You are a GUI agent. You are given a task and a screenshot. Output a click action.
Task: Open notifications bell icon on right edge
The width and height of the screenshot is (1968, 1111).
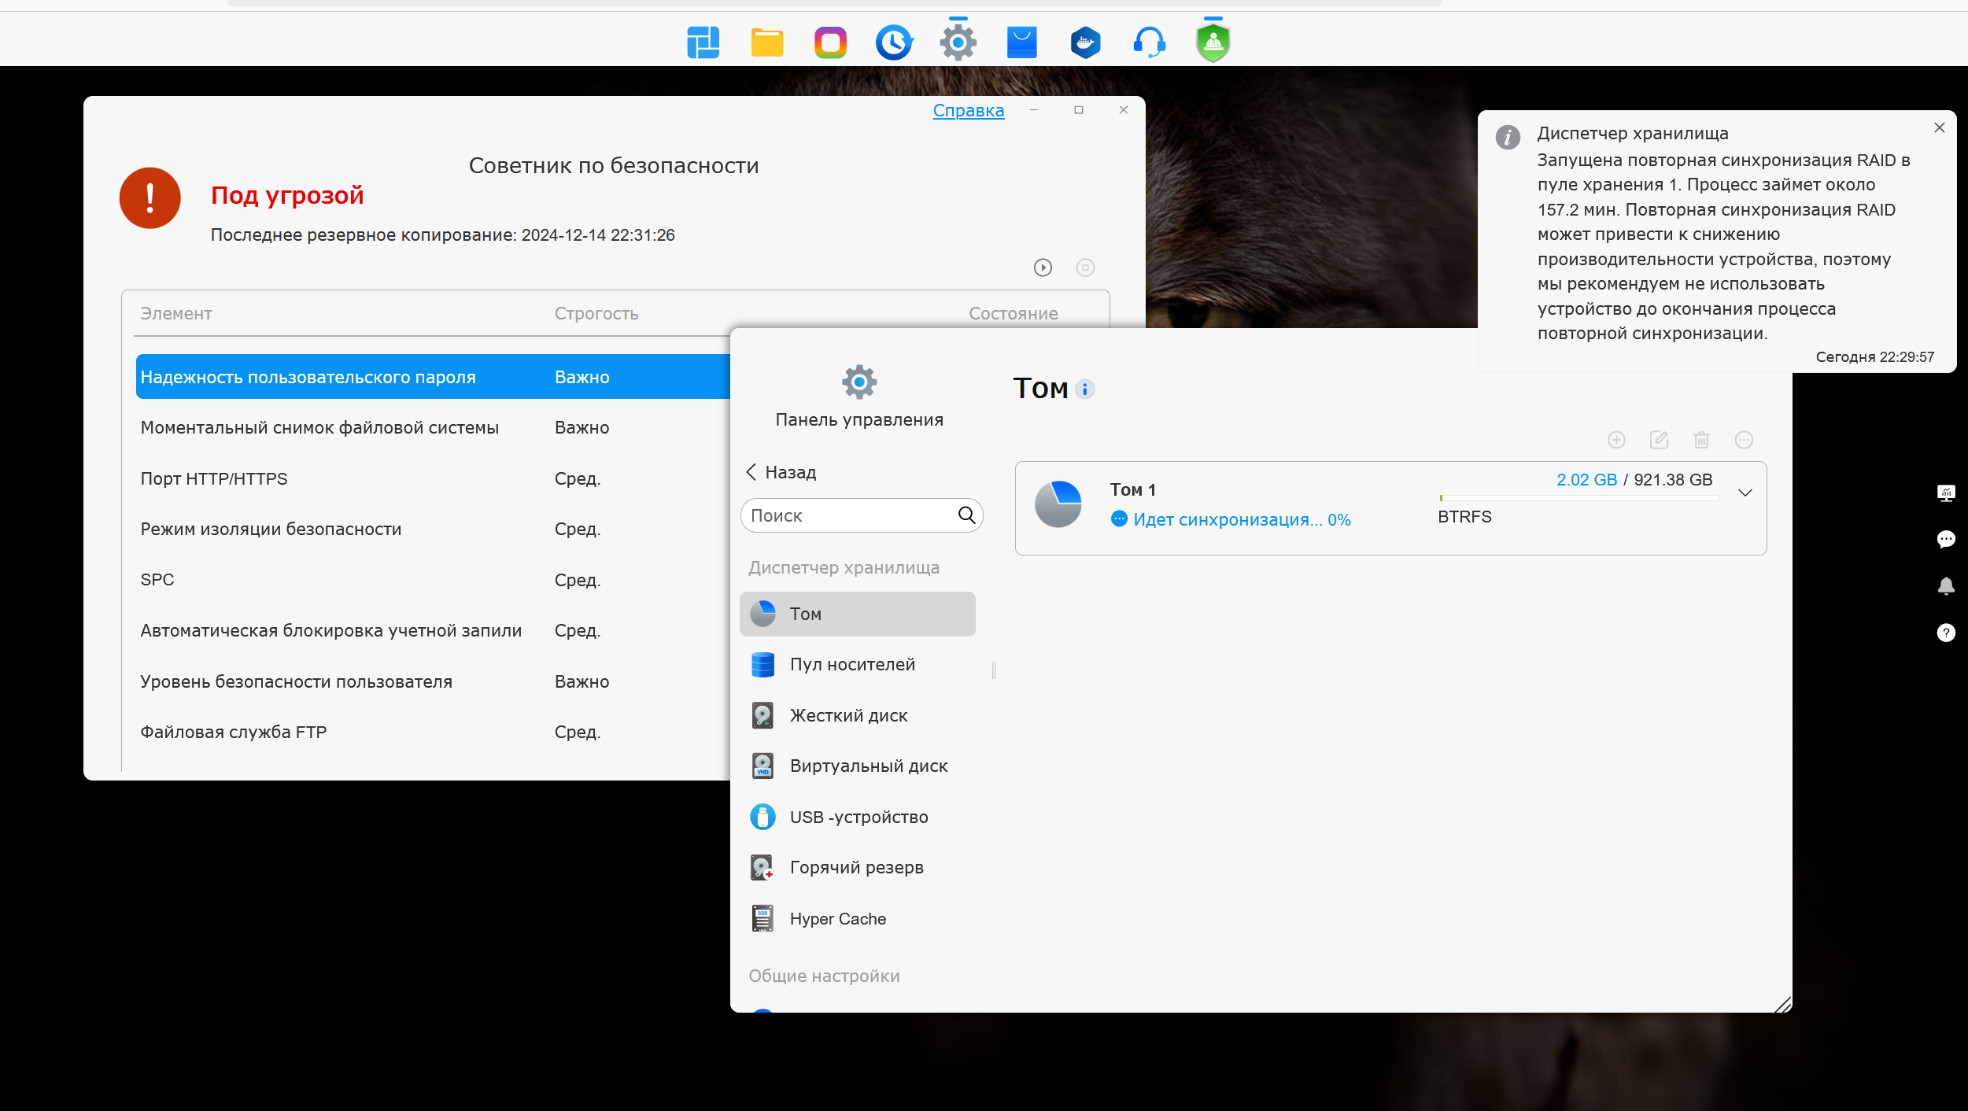(1945, 586)
